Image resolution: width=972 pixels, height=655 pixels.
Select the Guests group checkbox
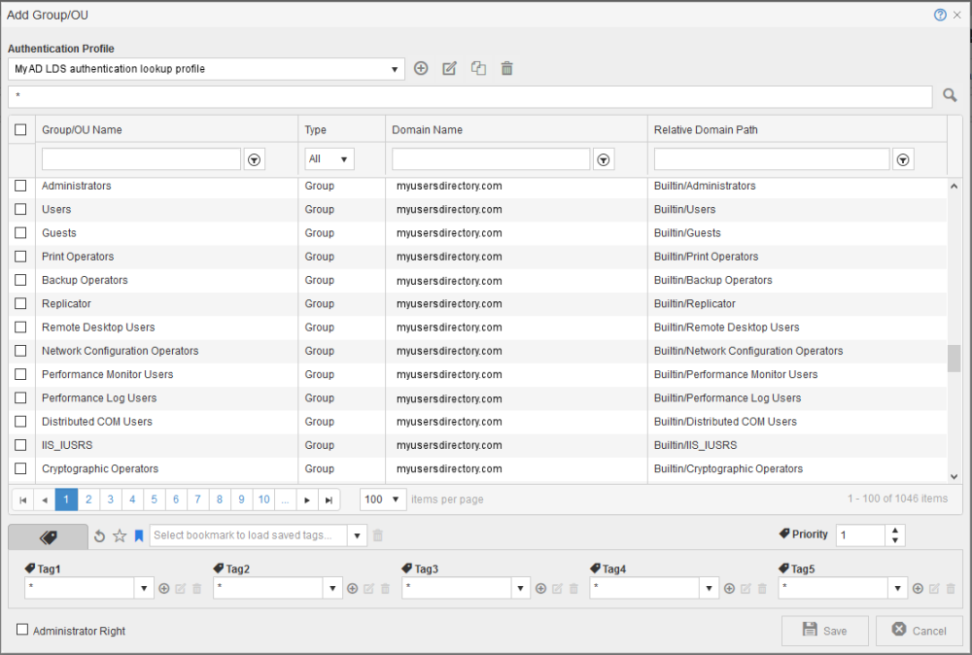tap(20, 232)
